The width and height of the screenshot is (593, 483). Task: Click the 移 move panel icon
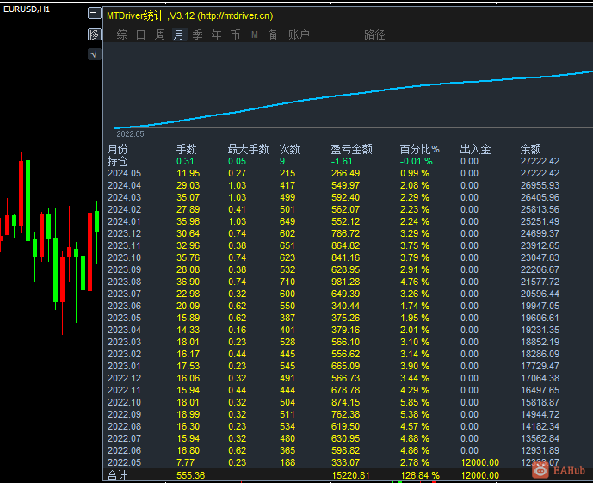pyautogui.click(x=94, y=34)
